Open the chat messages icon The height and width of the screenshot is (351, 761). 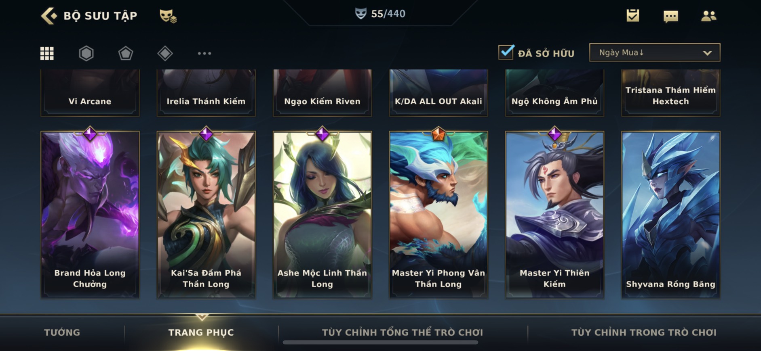point(671,16)
